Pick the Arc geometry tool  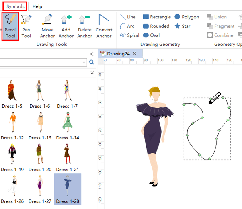point(127,26)
